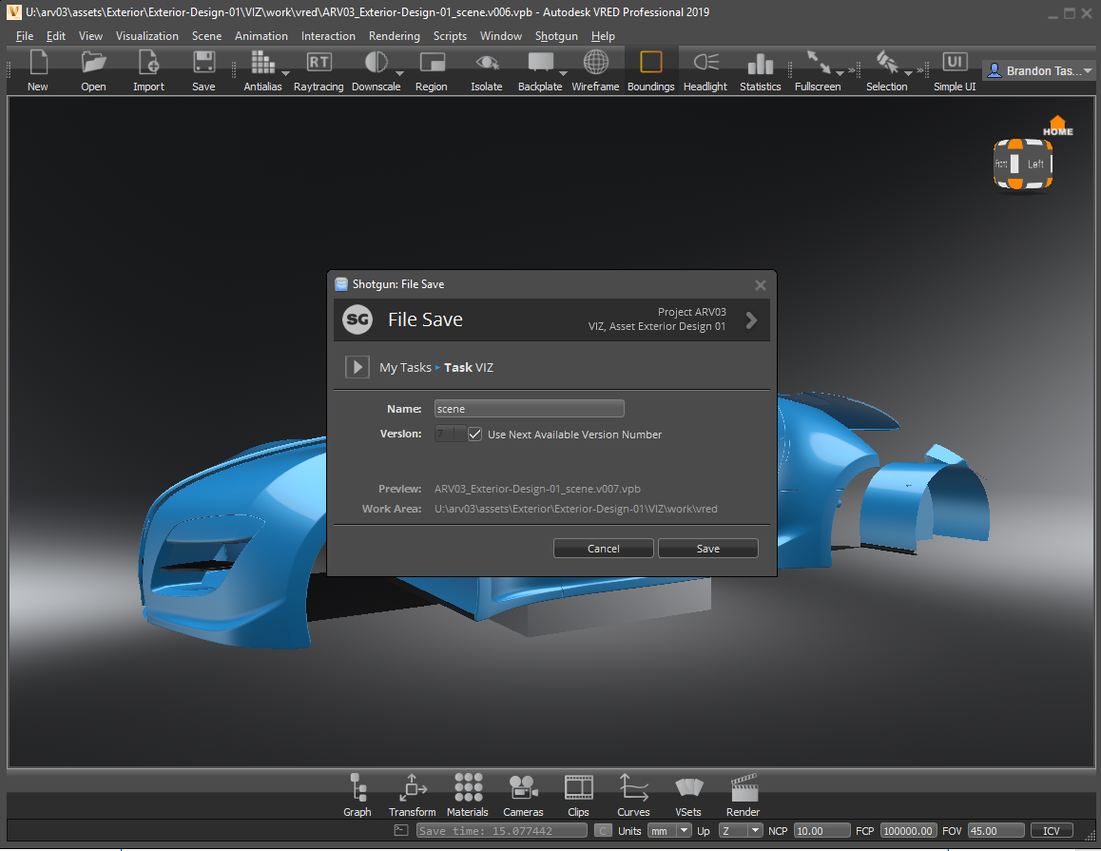Select the Isolate tool
Screen dimensions: 1101x851
(486, 67)
